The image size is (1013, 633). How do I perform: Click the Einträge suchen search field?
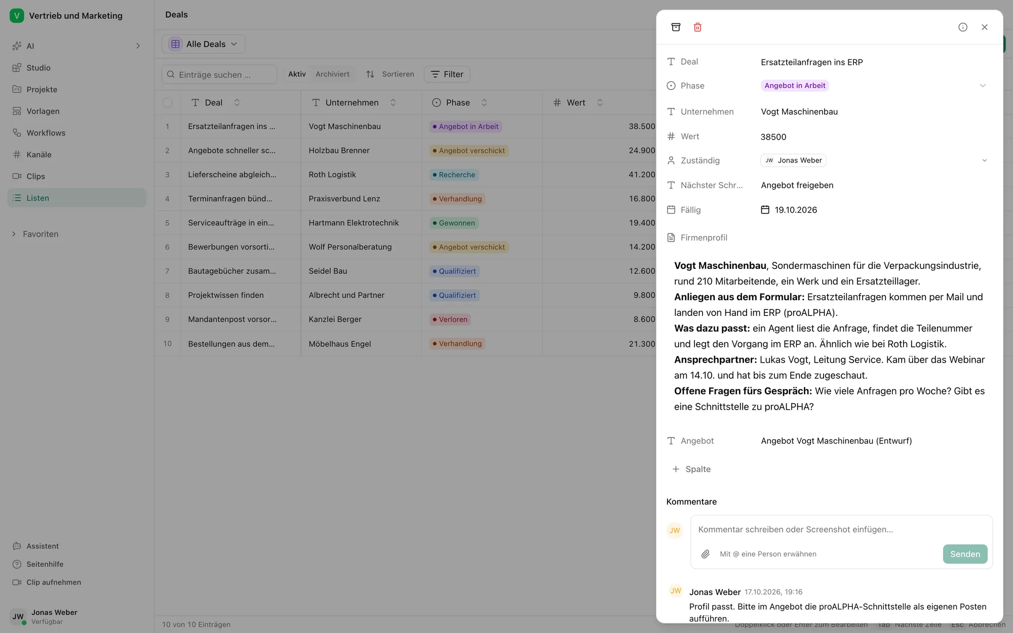219,74
